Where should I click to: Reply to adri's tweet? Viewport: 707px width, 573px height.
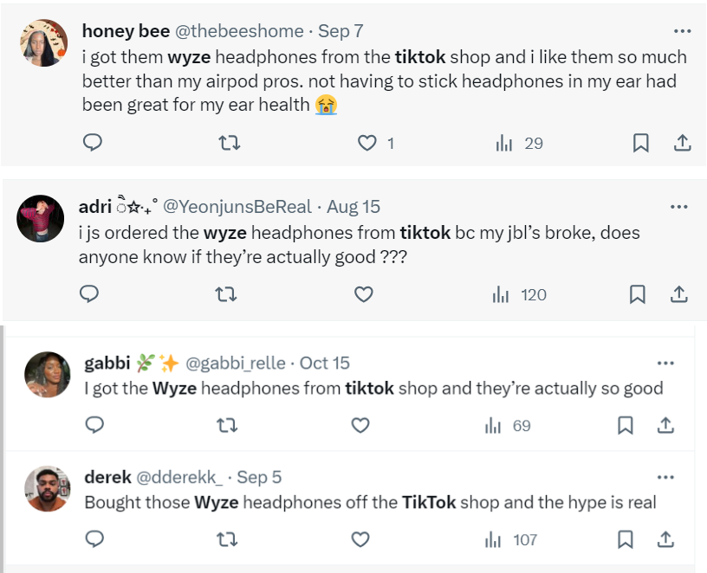[89, 294]
